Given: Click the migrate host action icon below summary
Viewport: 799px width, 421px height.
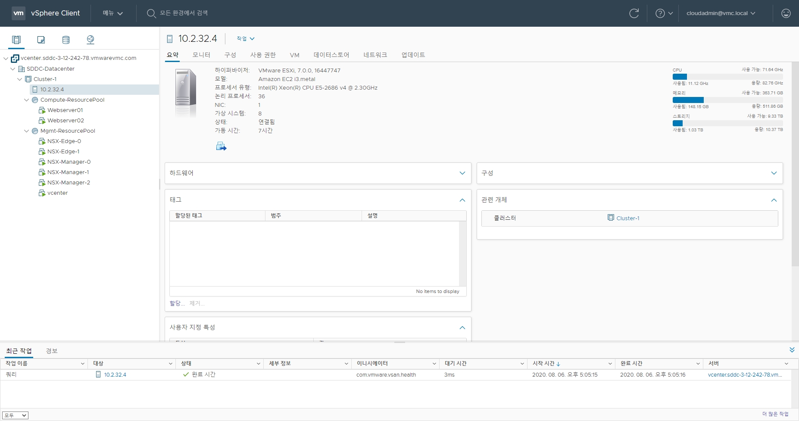Looking at the screenshot, I should [x=221, y=147].
